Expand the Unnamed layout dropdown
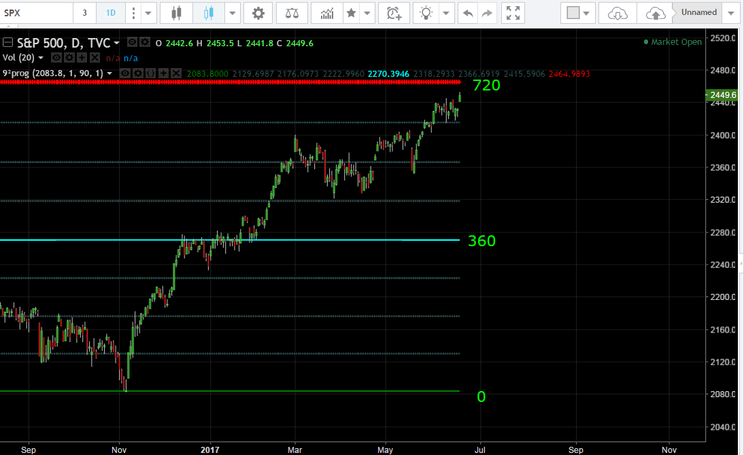 pyautogui.click(x=730, y=13)
